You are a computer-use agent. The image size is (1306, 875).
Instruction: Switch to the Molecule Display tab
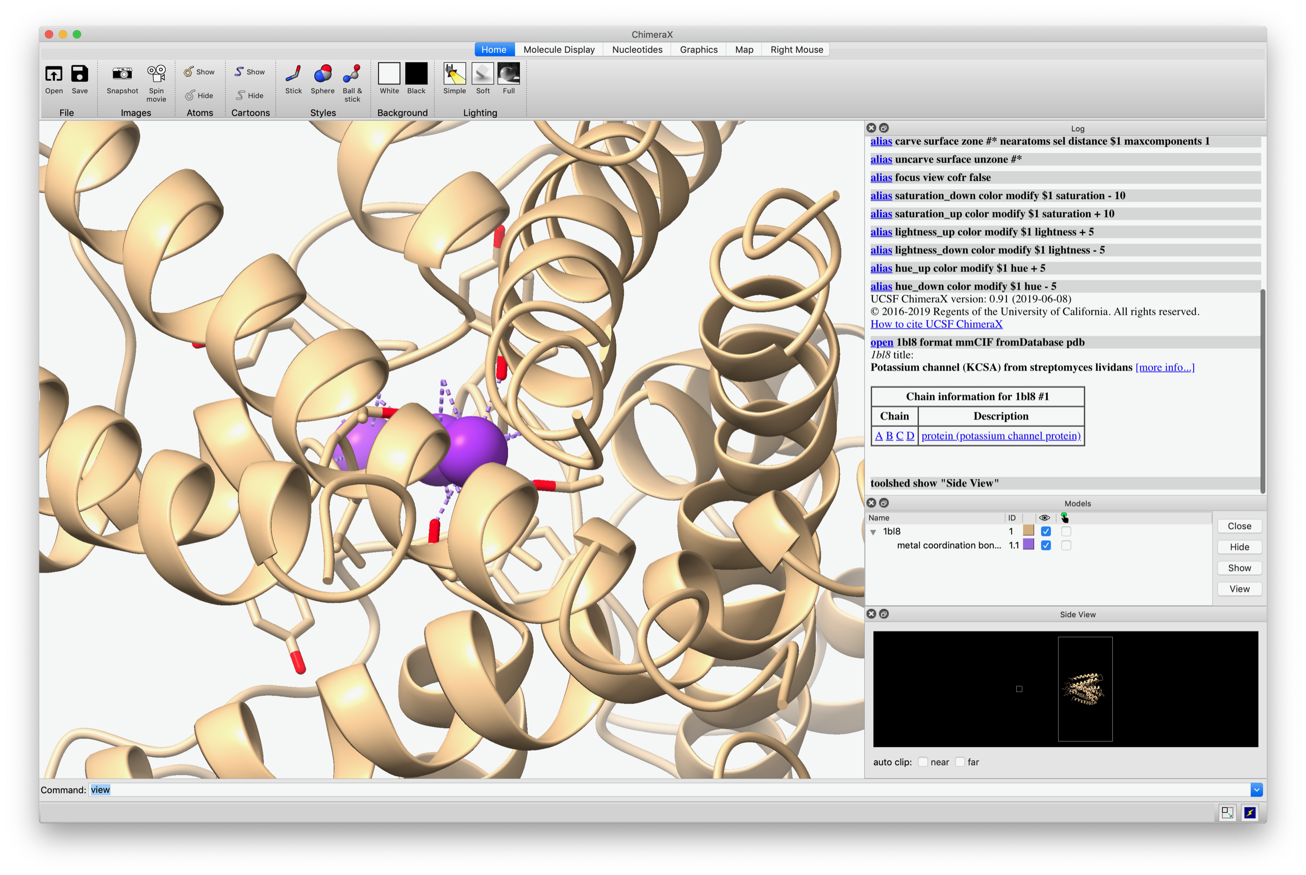[558, 49]
